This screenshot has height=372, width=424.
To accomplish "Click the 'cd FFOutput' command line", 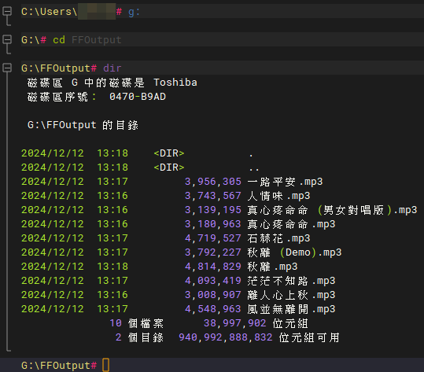I will pyautogui.click(x=223, y=40).
